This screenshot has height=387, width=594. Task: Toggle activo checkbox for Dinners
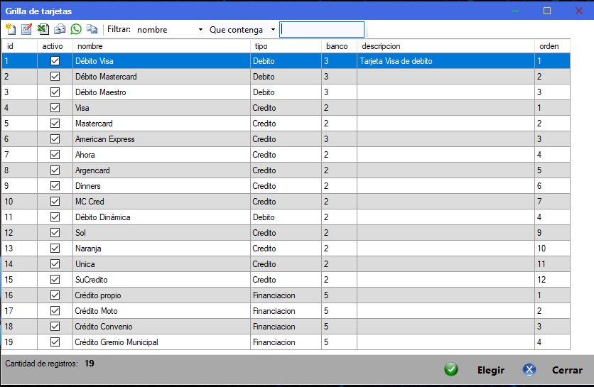(x=55, y=185)
